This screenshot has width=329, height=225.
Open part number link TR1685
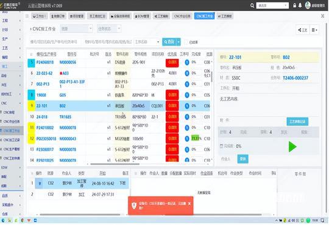[65, 117]
